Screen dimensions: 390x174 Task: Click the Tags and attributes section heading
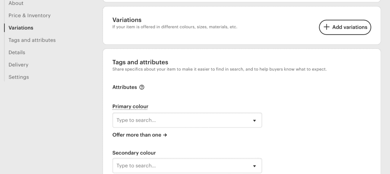coord(140,62)
